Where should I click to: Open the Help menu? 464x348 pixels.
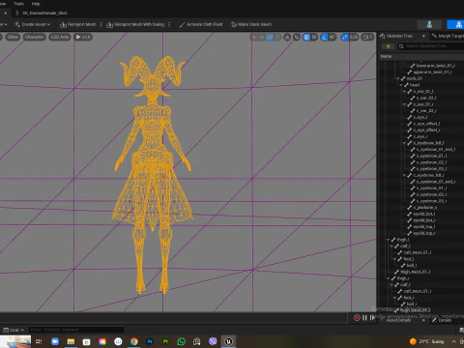[36, 4]
